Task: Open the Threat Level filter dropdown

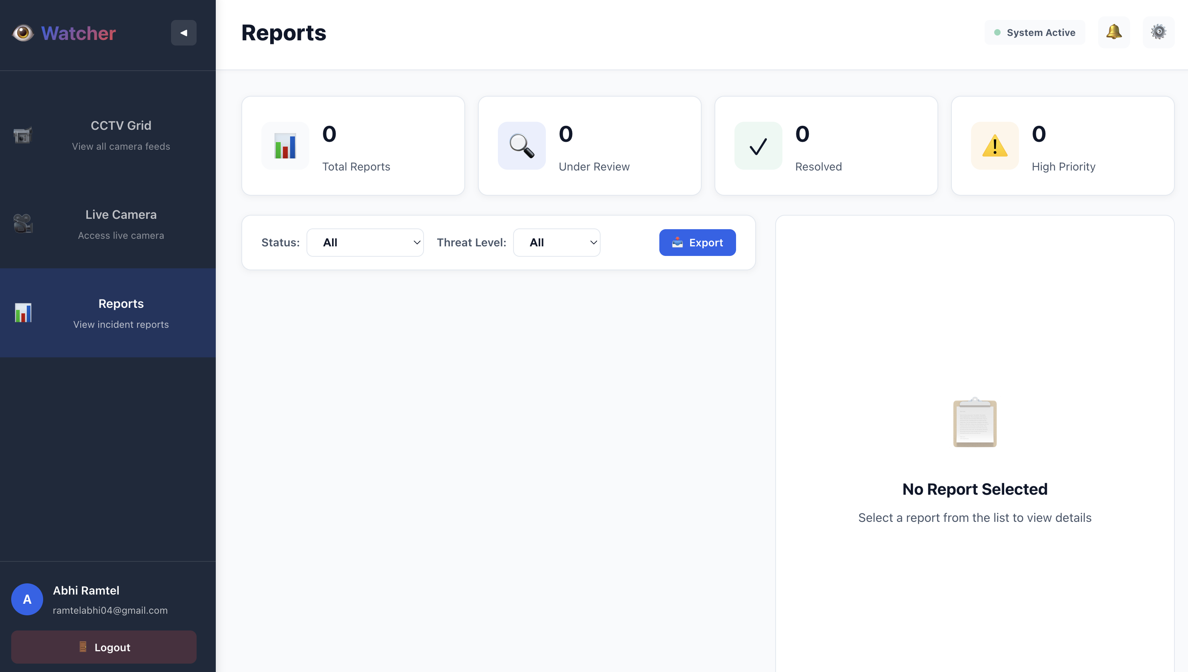Action: click(556, 242)
